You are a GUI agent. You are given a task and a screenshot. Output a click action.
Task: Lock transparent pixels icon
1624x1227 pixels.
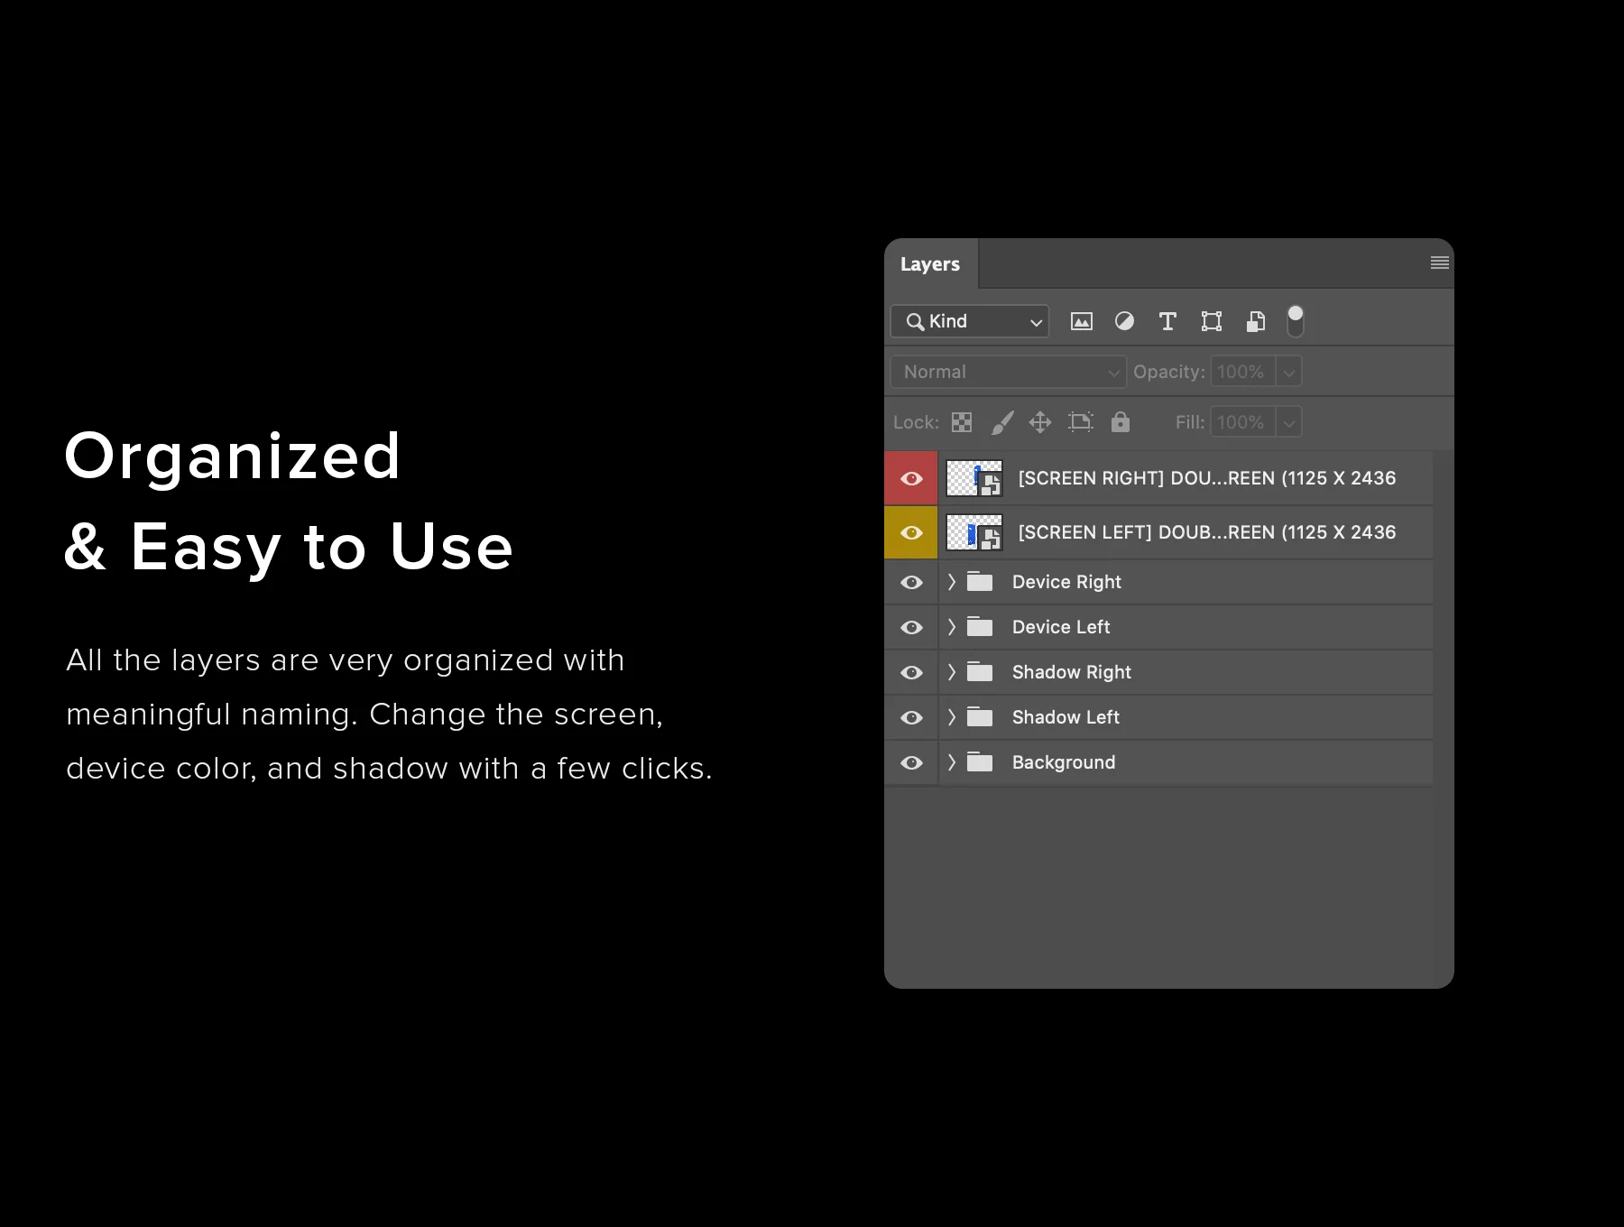962,422
